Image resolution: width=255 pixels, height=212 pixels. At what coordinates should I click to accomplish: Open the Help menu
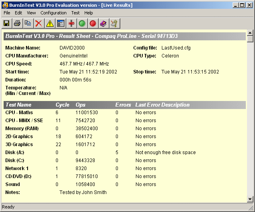point(89,13)
